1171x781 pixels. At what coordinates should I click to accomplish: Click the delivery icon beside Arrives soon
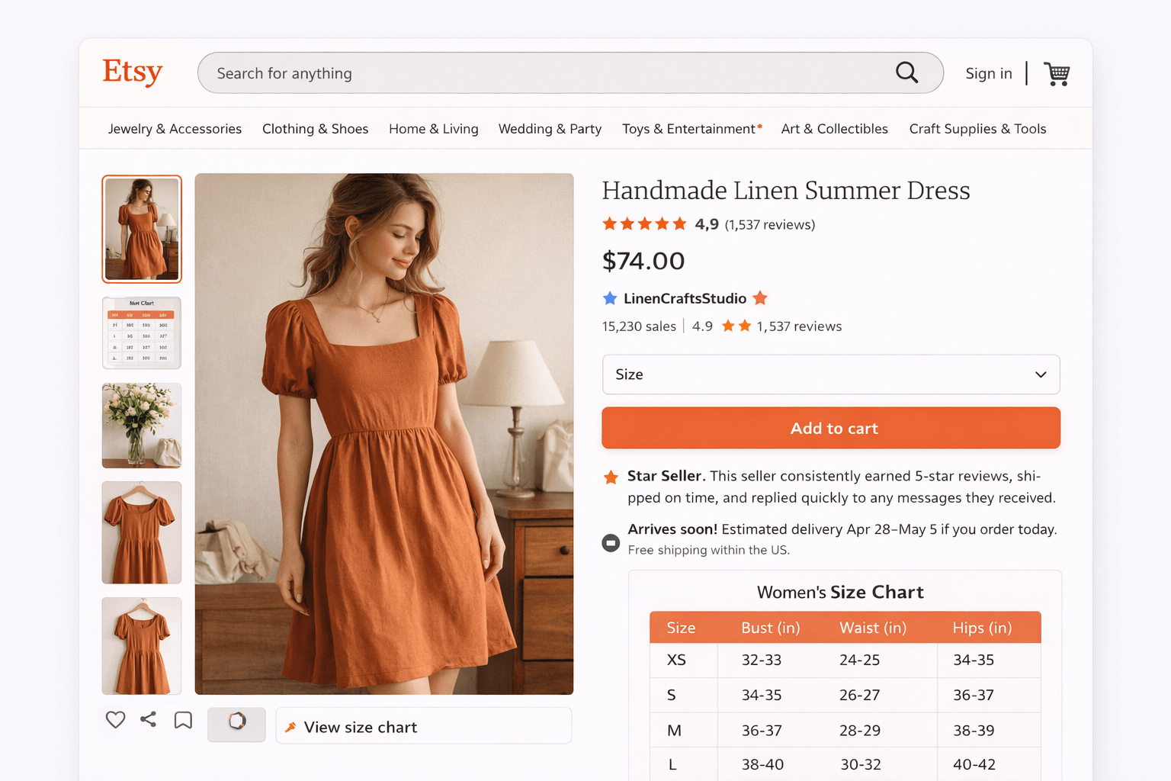(611, 543)
